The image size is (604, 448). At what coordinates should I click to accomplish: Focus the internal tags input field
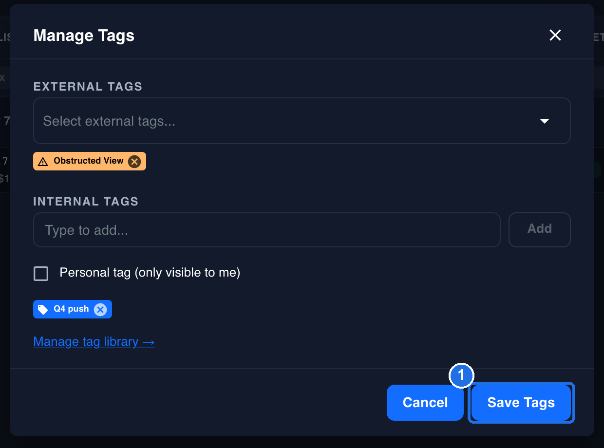(x=266, y=230)
